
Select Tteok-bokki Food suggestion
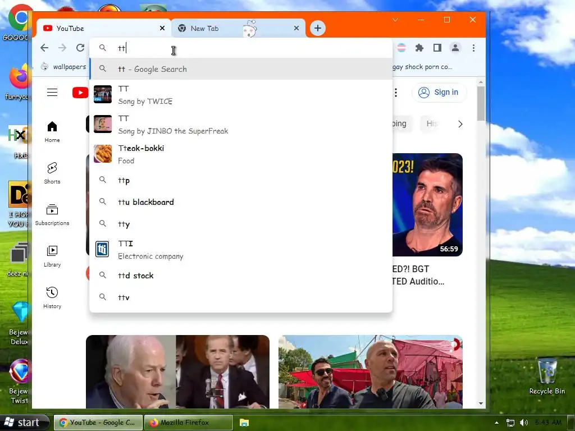[x=241, y=154]
